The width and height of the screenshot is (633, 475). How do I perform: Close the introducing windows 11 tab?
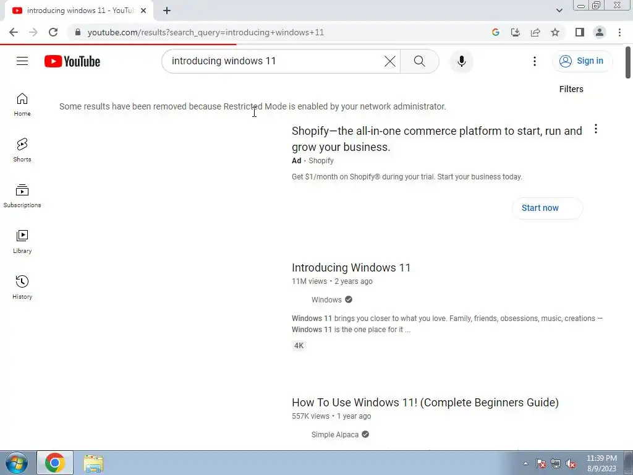coord(143,11)
